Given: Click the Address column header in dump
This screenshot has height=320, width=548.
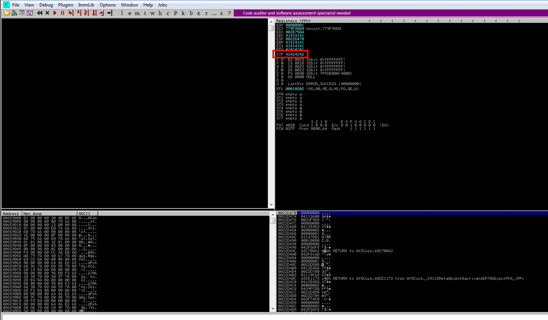Looking at the screenshot, I should pos(11,213).
